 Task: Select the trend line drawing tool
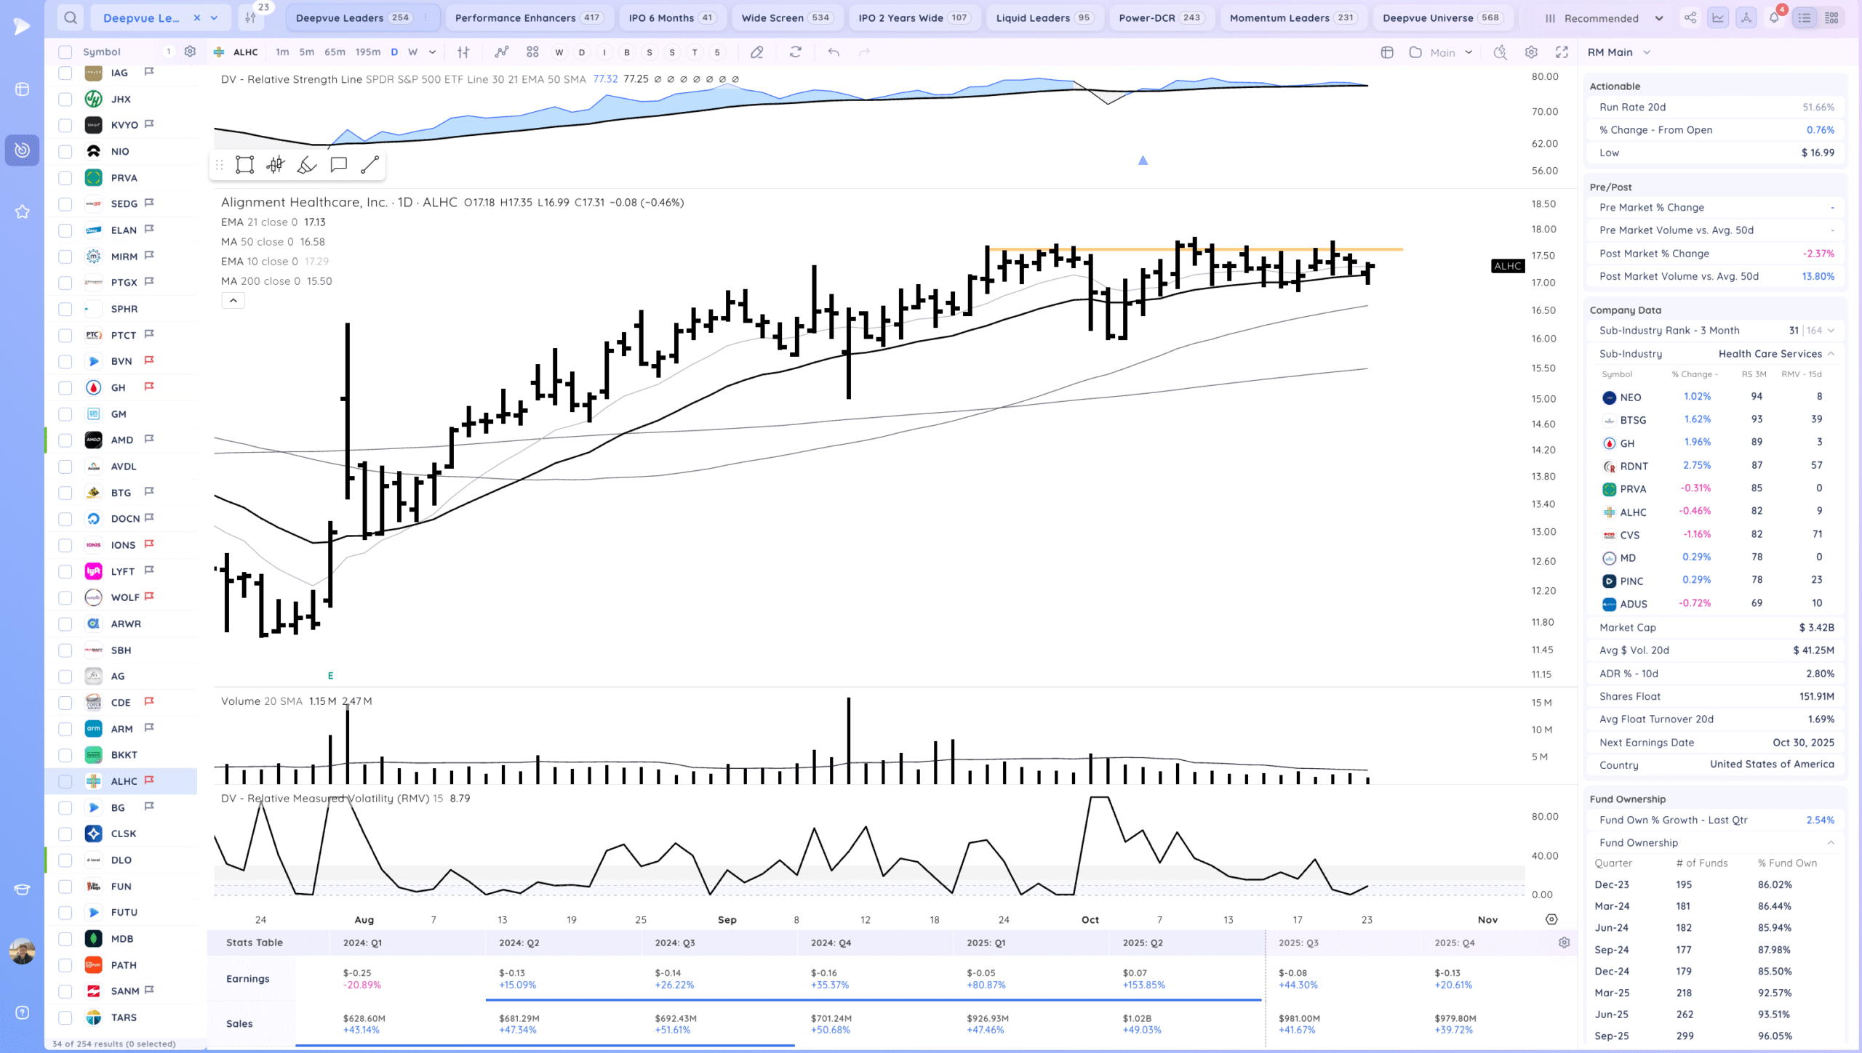[369, 165]
